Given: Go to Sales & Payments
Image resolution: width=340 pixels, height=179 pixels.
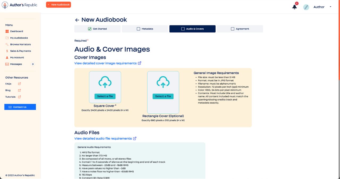Looking at the screenshot, I should 20,51.
